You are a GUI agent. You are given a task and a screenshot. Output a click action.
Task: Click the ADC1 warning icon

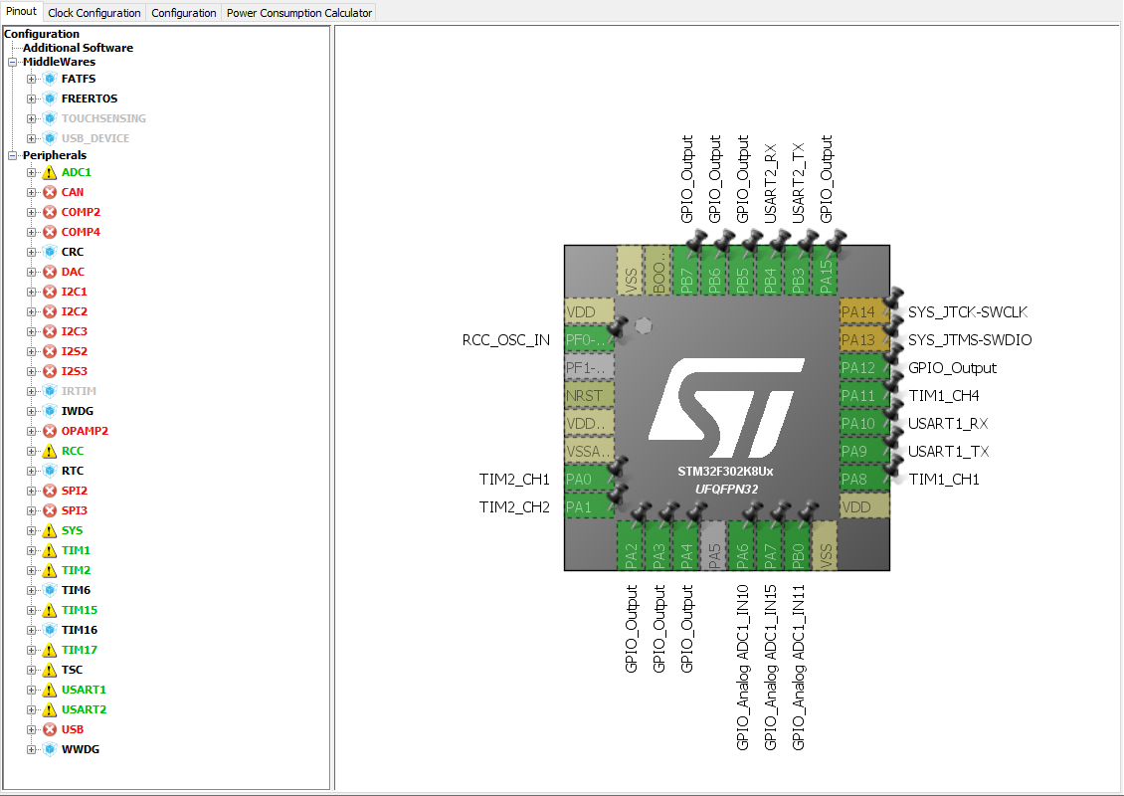(x=50, y=172)
